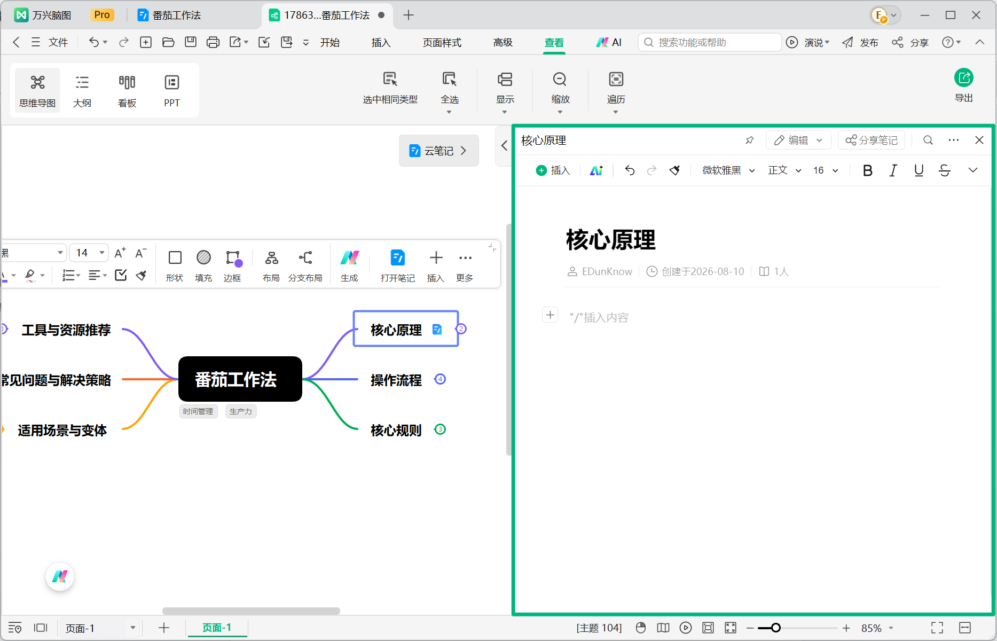This screenshot has width=997, height=641.
Task: Open the Edit (编辑) mode dropdown
Action: 798,140
